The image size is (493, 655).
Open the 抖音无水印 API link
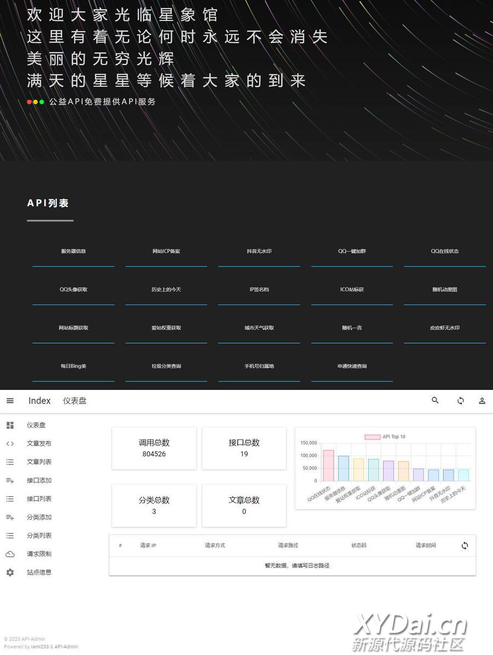259,251
